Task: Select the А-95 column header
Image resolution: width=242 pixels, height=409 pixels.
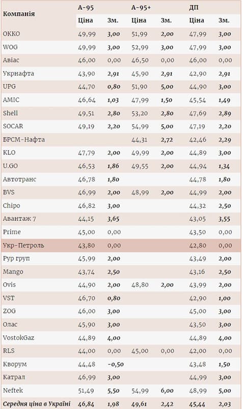Action: [86, 8]
